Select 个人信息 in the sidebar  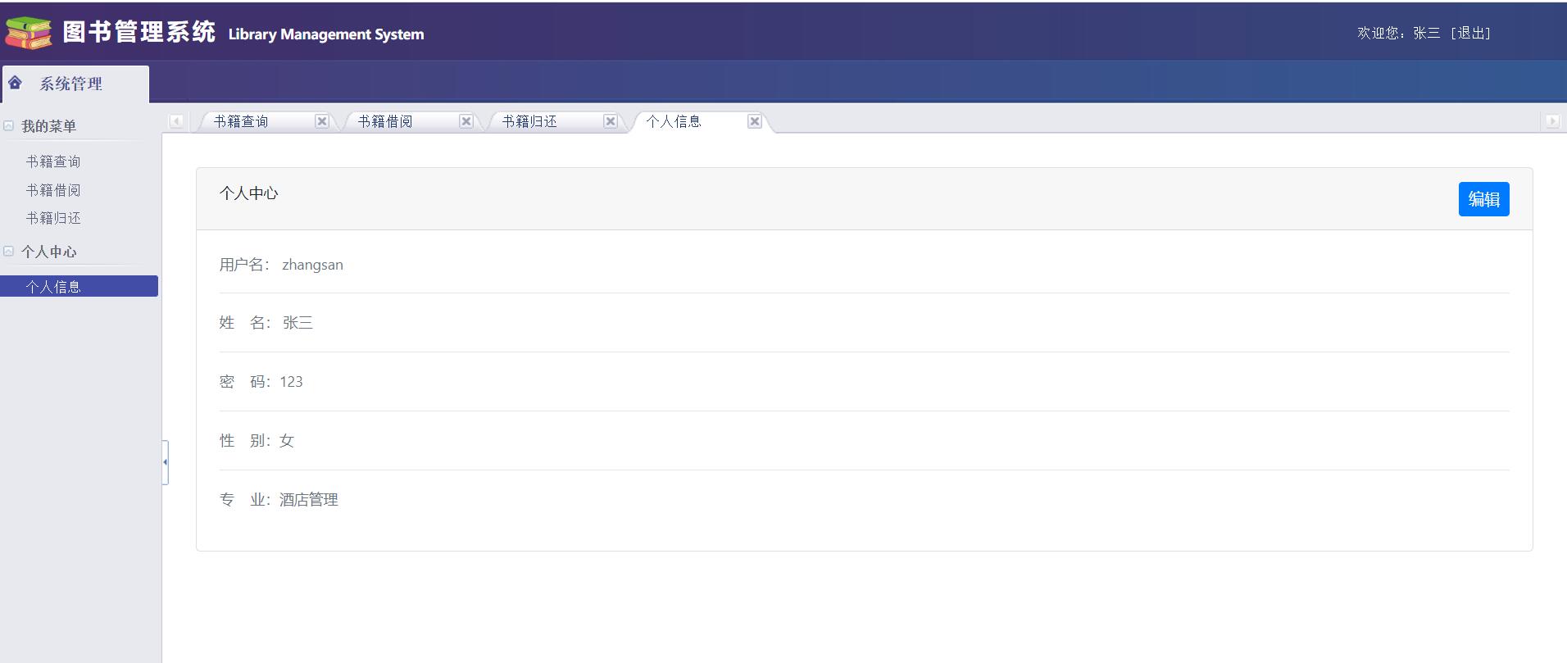tap(79, 286)
